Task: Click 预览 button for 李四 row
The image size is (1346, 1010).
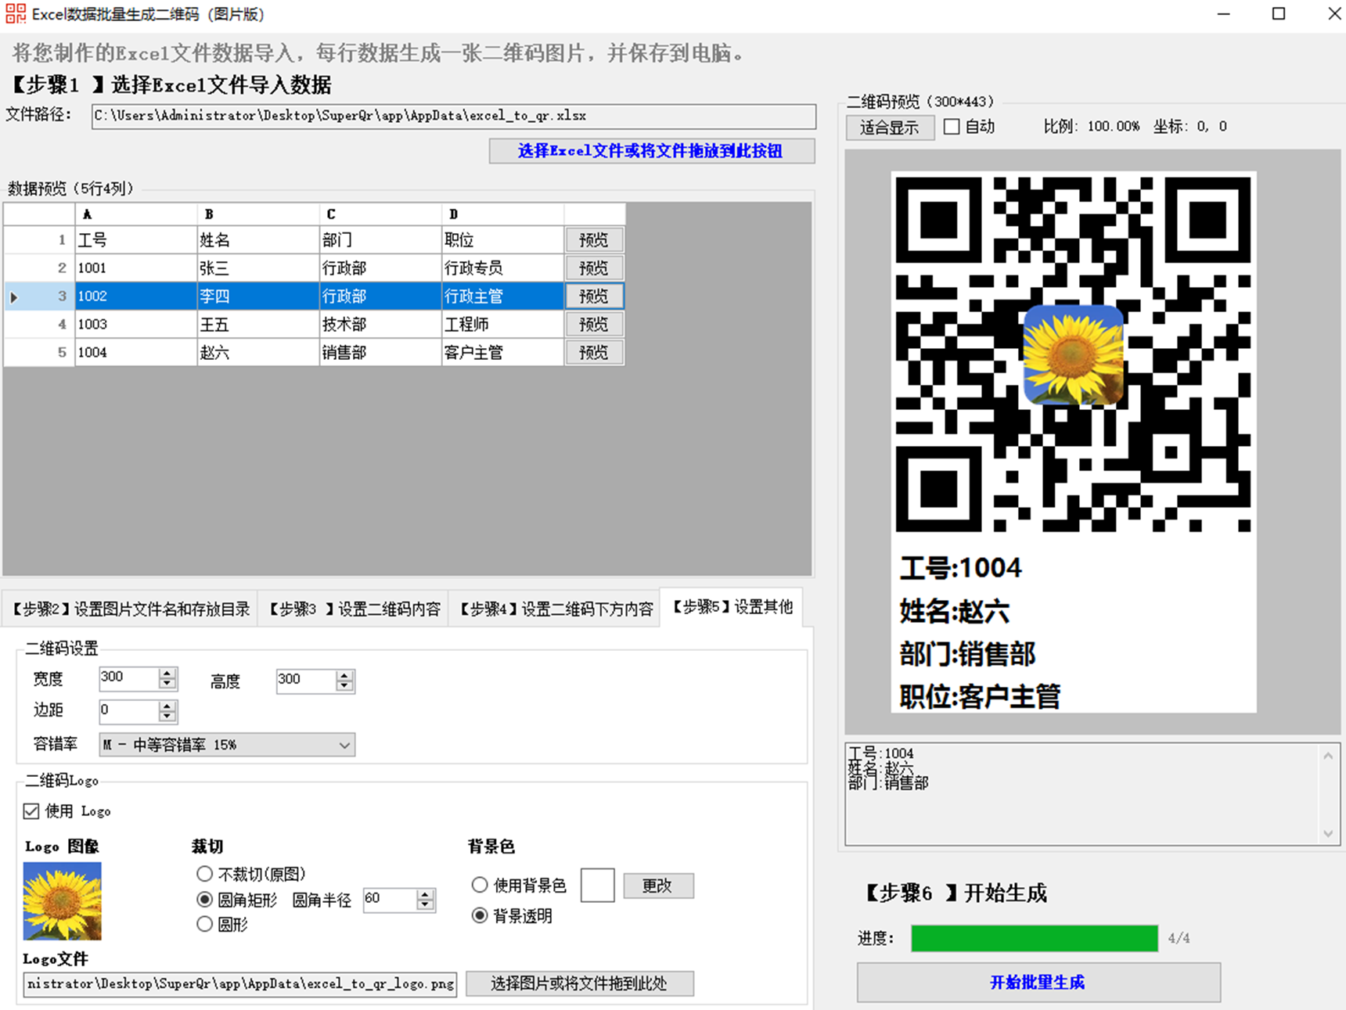Action: (594, 297)
